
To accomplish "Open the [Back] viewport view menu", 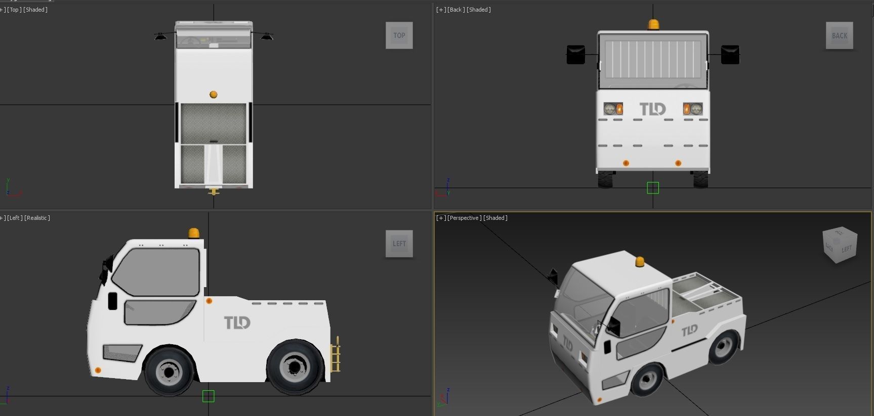I will [x=456, y=10].
